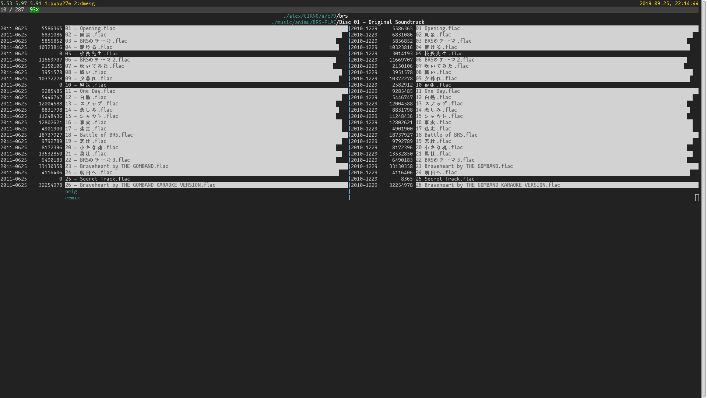Click the terminal cursor block at right
Screen dimensions: 707x398
pos(697,198)
